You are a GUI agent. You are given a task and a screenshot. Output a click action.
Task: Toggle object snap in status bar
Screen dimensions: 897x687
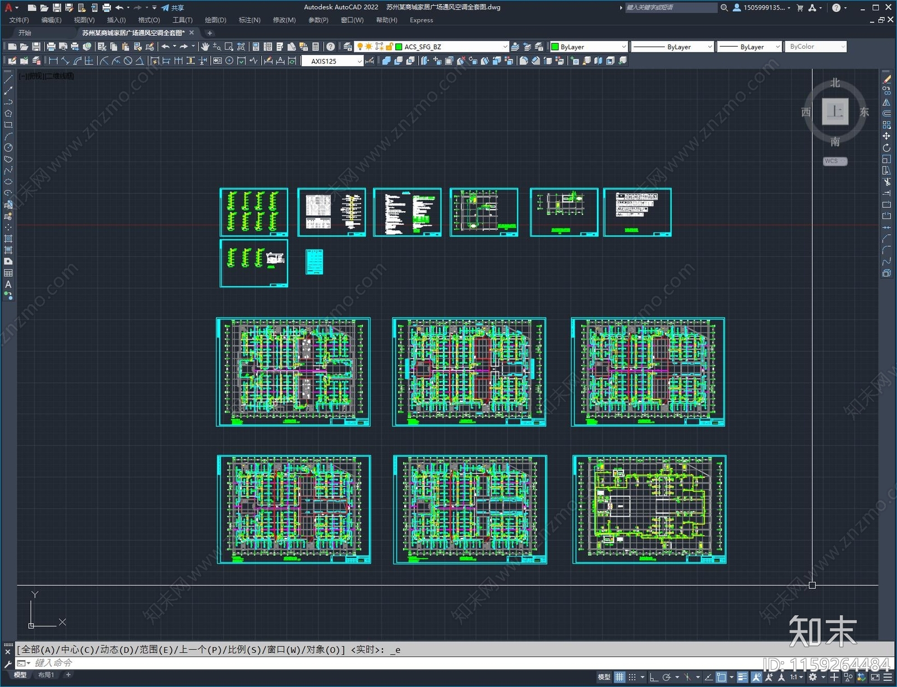click(722, 677)
